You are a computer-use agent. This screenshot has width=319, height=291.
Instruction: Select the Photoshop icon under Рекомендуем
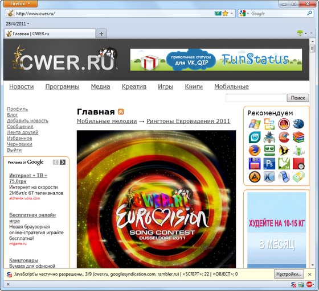point(269,163)
